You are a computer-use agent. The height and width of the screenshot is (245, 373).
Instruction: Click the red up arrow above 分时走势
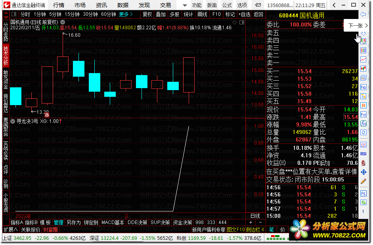[x=6, y=13]
